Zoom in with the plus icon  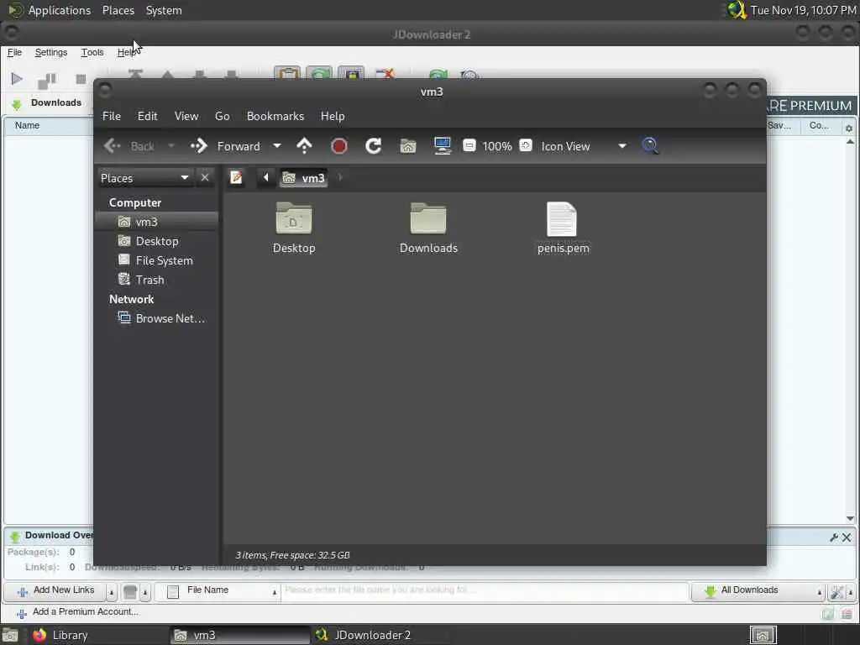(x=526, y=145)
